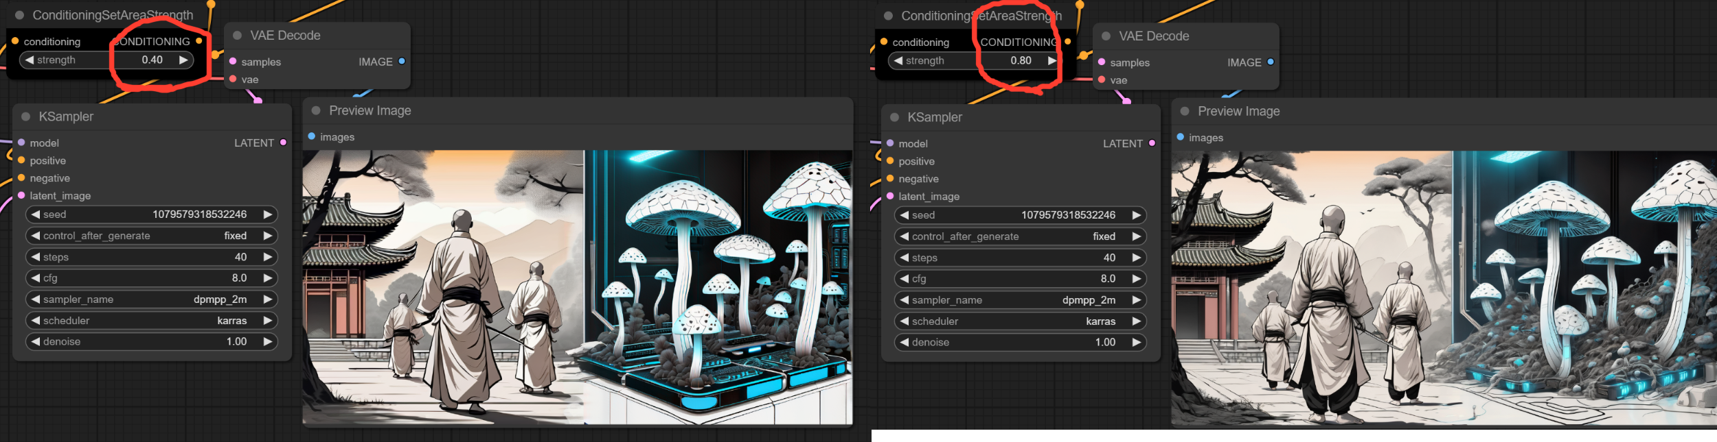Decrease the strength value from 0.80 with the left arrow

click(898, 61)
